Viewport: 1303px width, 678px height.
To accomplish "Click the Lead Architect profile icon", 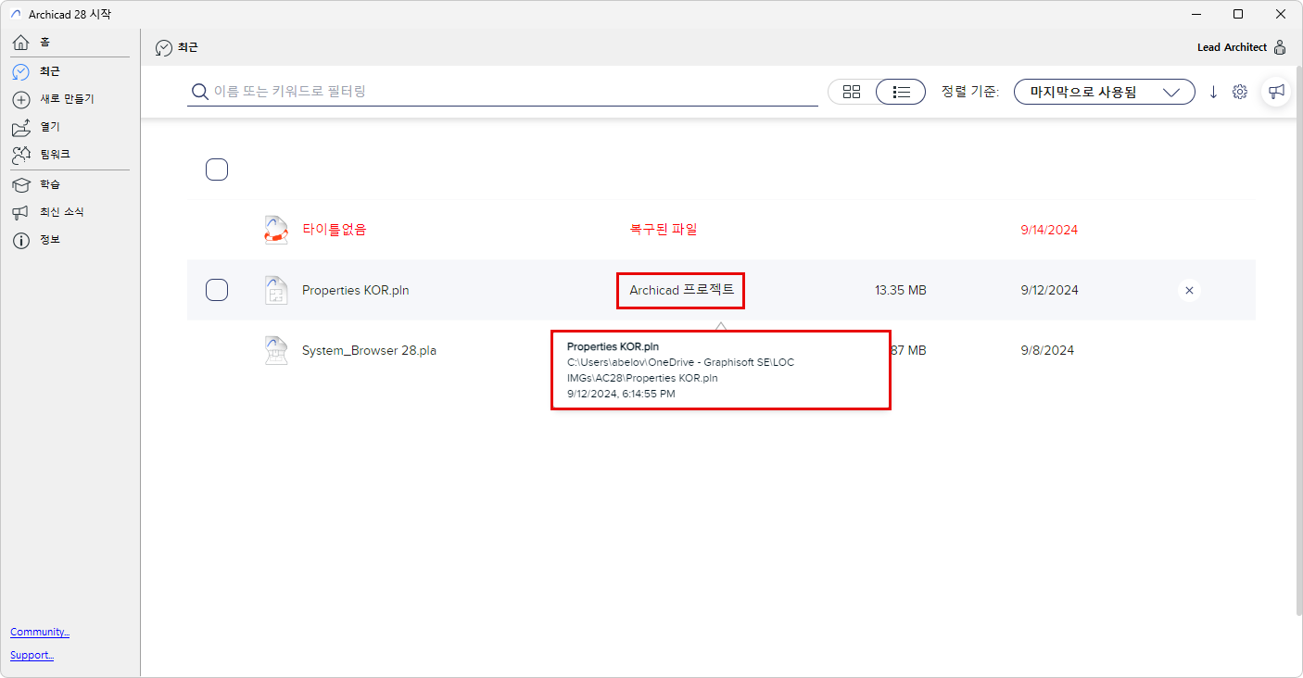I will 1280,47.
